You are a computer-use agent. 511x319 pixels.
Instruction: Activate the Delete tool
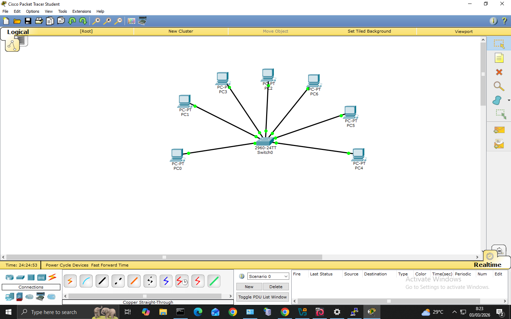click(499, 72)
